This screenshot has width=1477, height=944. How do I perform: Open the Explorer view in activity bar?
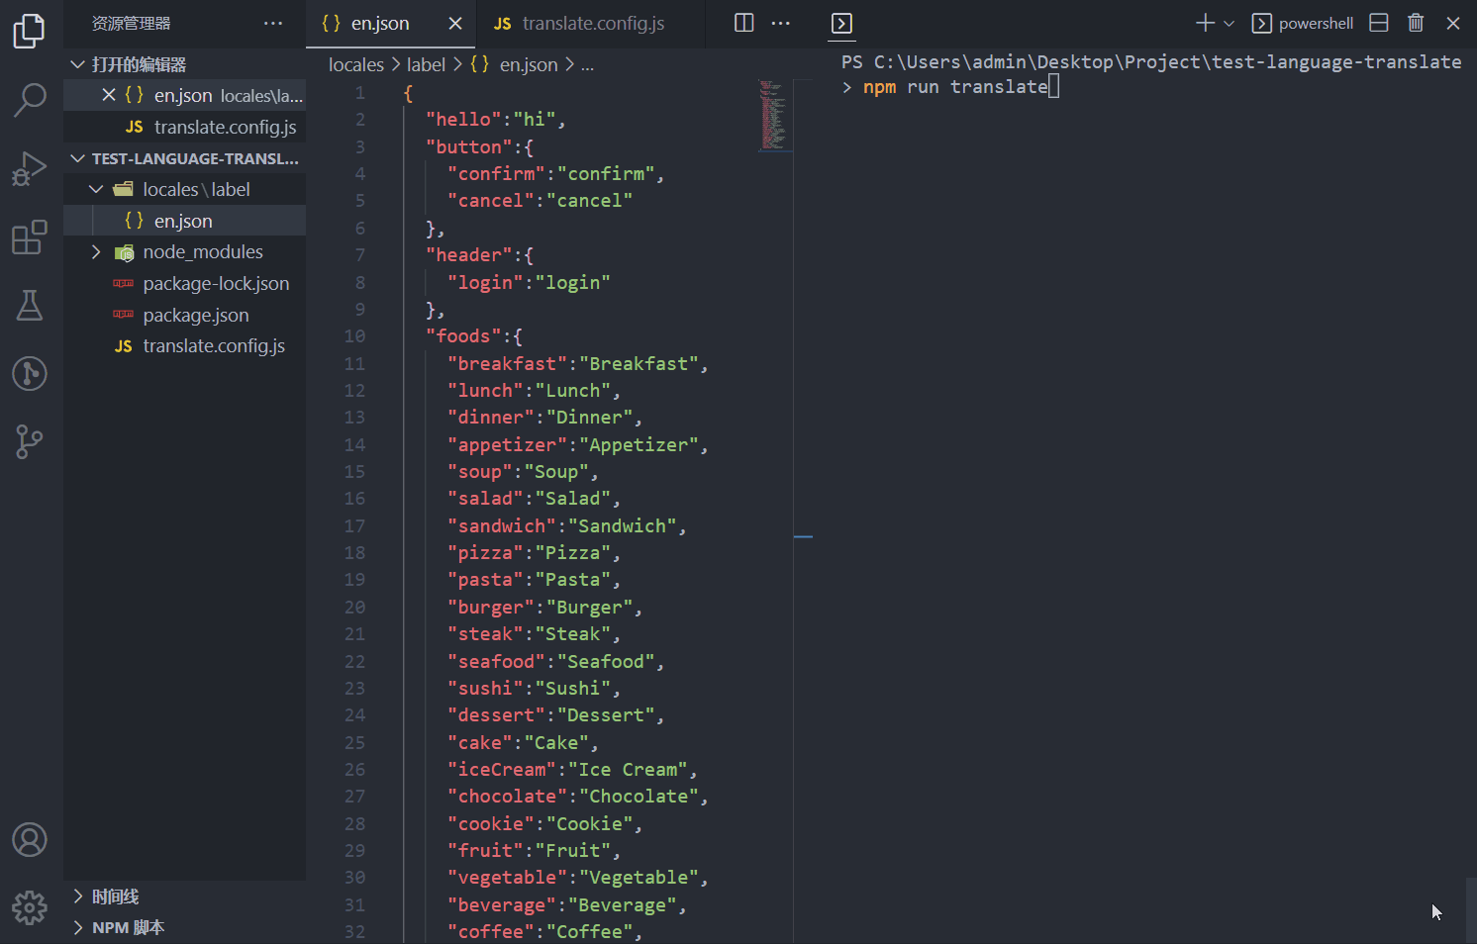[x=30, y=31]
